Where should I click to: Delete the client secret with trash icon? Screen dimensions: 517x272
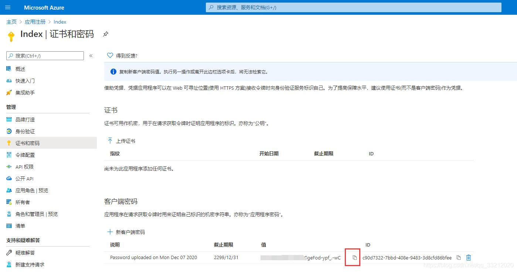coord(469,258)
